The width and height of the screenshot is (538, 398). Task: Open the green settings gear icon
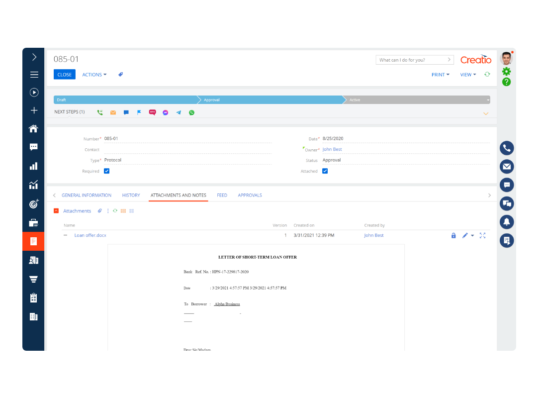(x=506, y=72)
